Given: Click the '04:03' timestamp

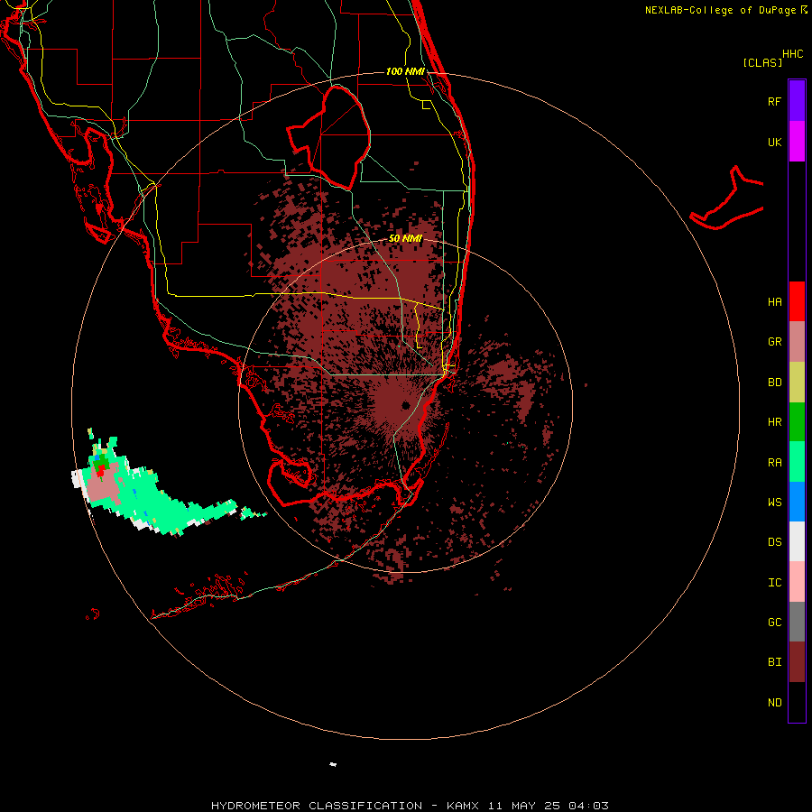Looking at the screenshot, I should pyautogui.click(x=588, y=806).
